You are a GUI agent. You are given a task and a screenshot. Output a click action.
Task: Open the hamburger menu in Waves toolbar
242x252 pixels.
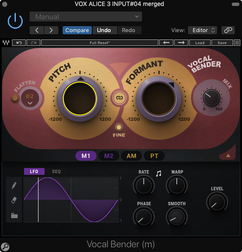[237, 43]
